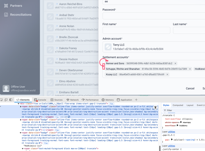The width and height of the screenshot is (205, 151).
Task: Open Reconciliations in the sidebar
Action: (18, 15)
